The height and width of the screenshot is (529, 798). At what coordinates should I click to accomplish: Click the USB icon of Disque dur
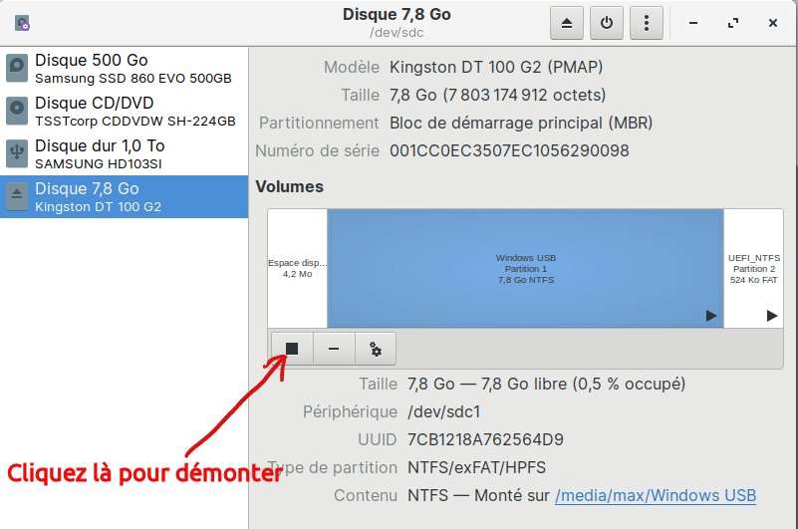(17, 153)
